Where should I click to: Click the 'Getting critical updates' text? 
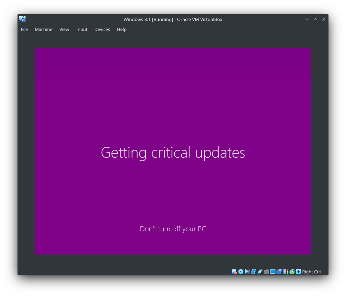(x=173, y=153)
